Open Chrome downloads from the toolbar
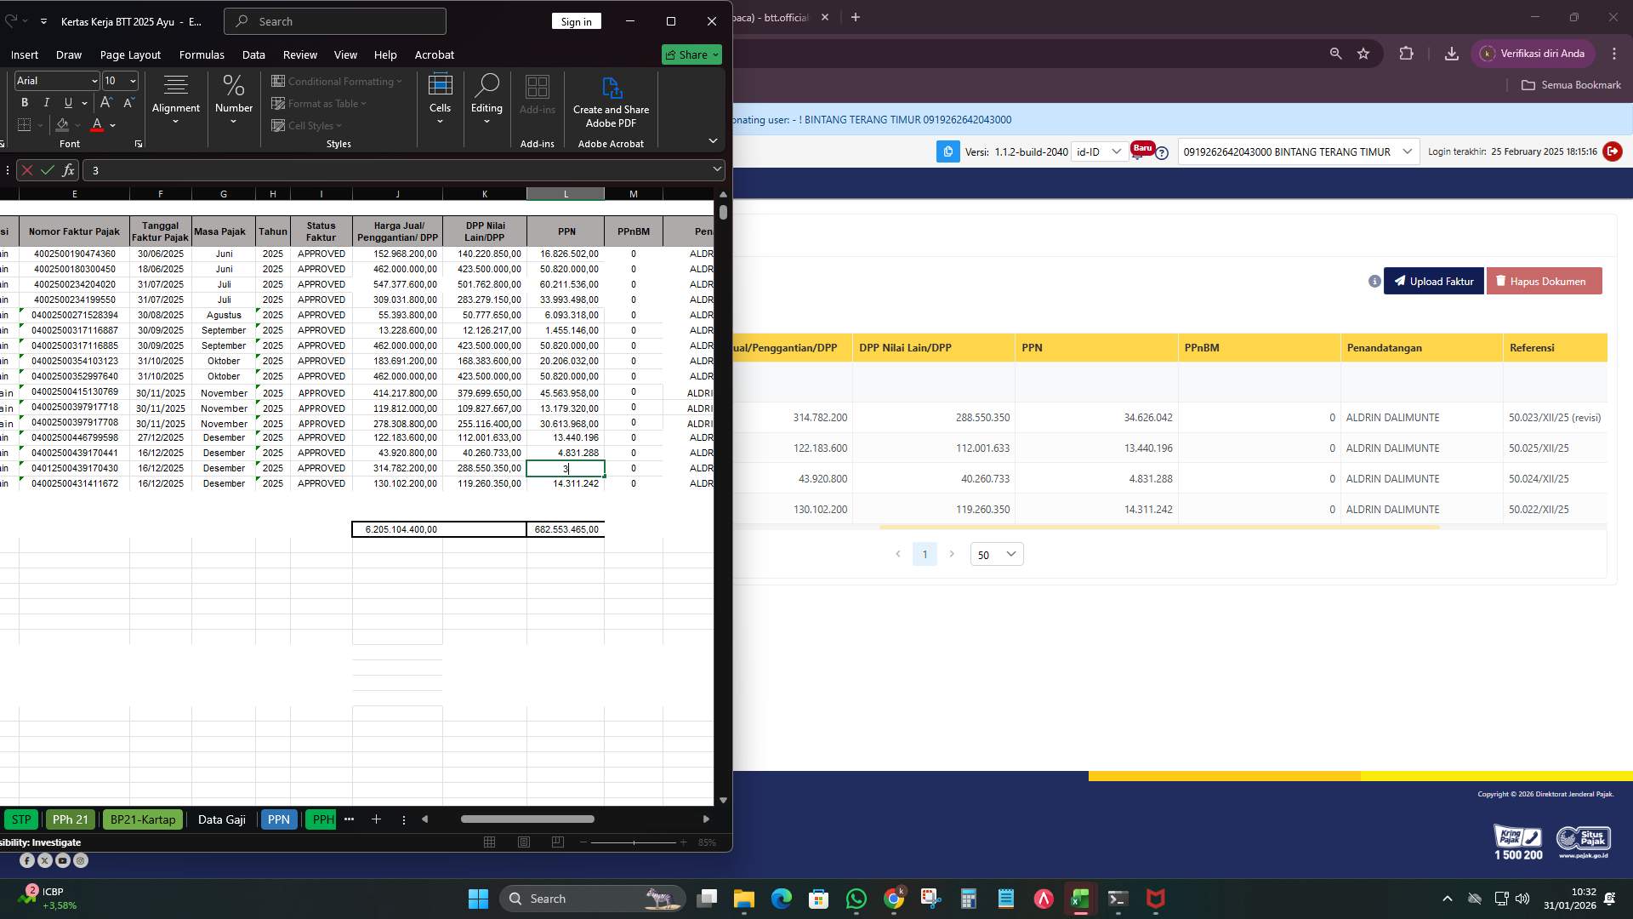Image resolution: width=1633 pixels, height=919 pixels. [1452, 53]
